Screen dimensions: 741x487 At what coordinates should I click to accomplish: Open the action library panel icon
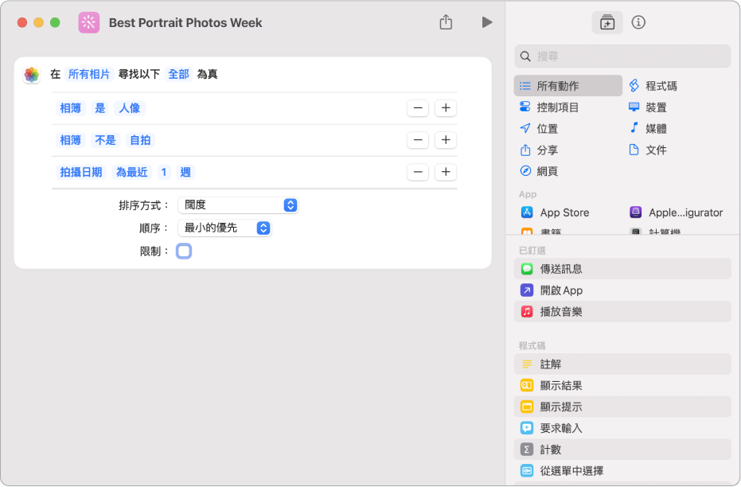(606, 22)
